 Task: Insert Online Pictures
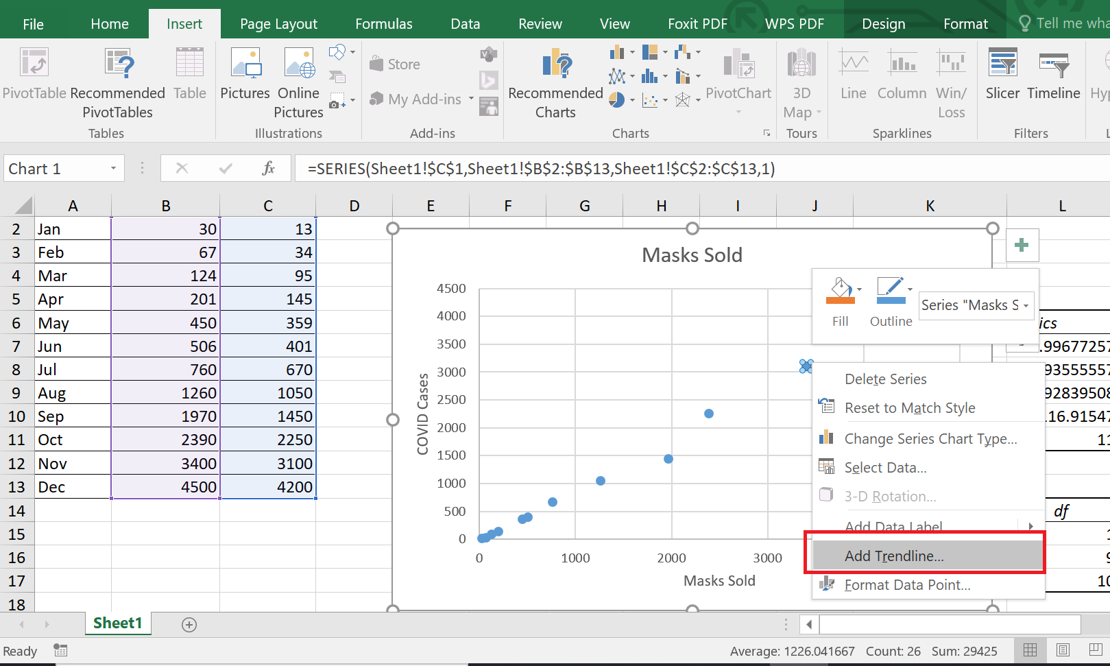(298, 79)
